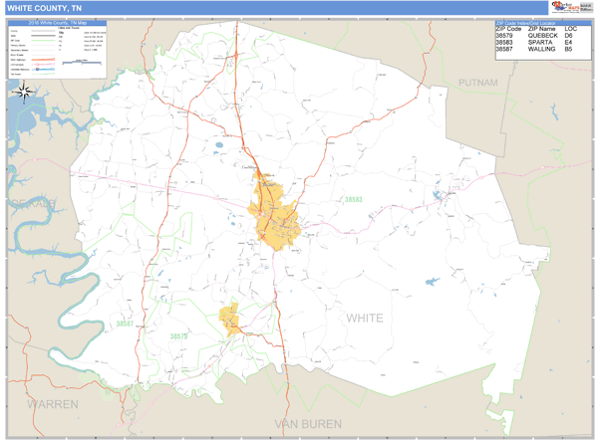The height and width of the screenshot is (440, 598).
Task: Click the "PUTNAM" county label
Action: point(477,83)
